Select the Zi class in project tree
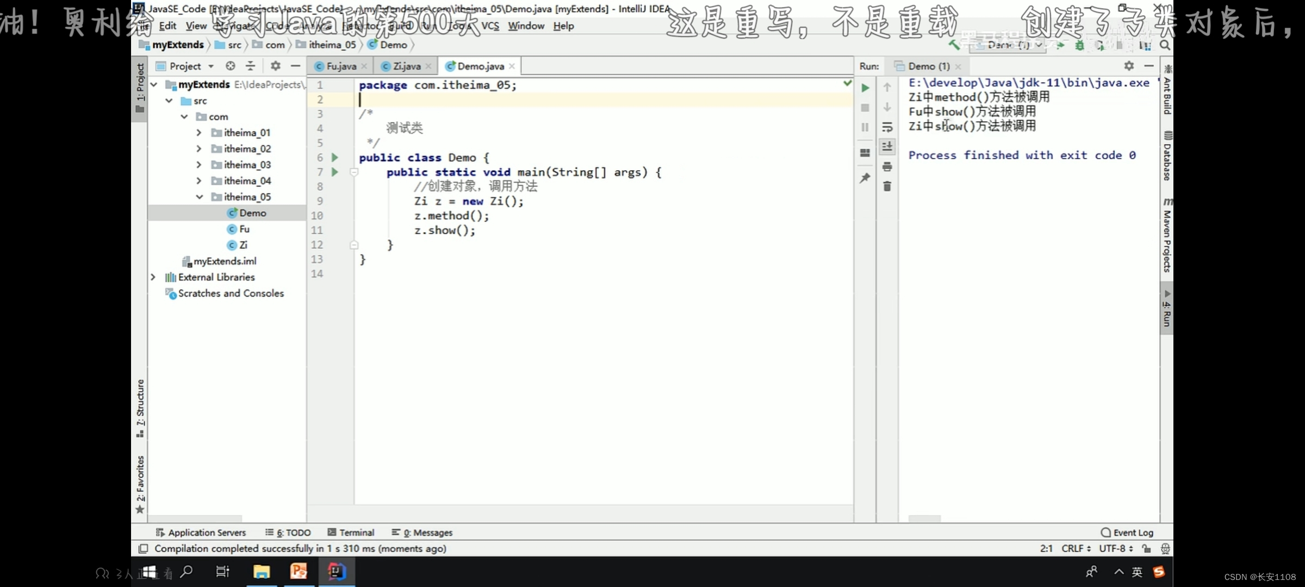The height and width of the screenshot is (587, 1305). click(238, 245)
